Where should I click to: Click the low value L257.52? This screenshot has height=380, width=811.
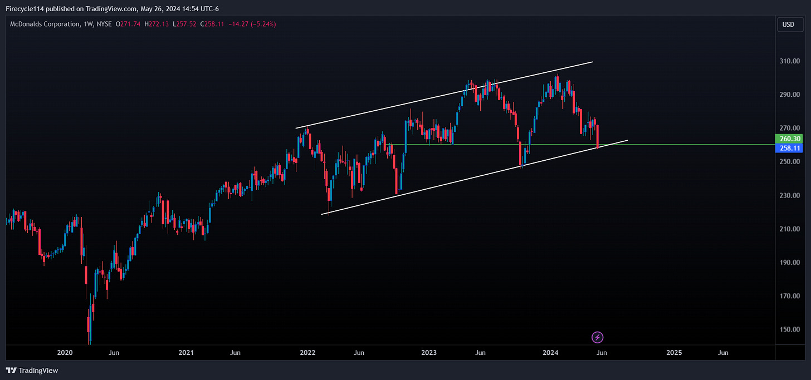point(184,24)
